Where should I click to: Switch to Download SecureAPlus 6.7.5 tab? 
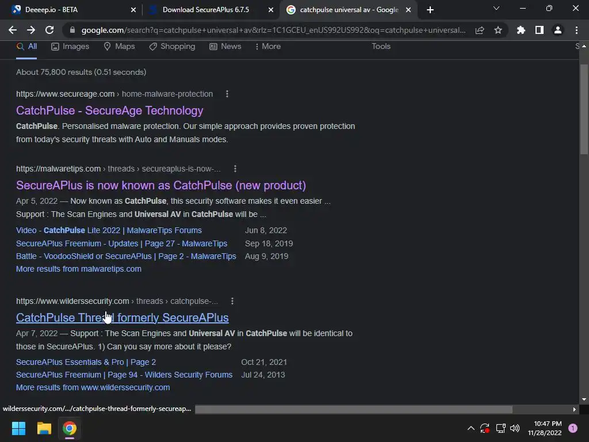[x=211, y=10]
